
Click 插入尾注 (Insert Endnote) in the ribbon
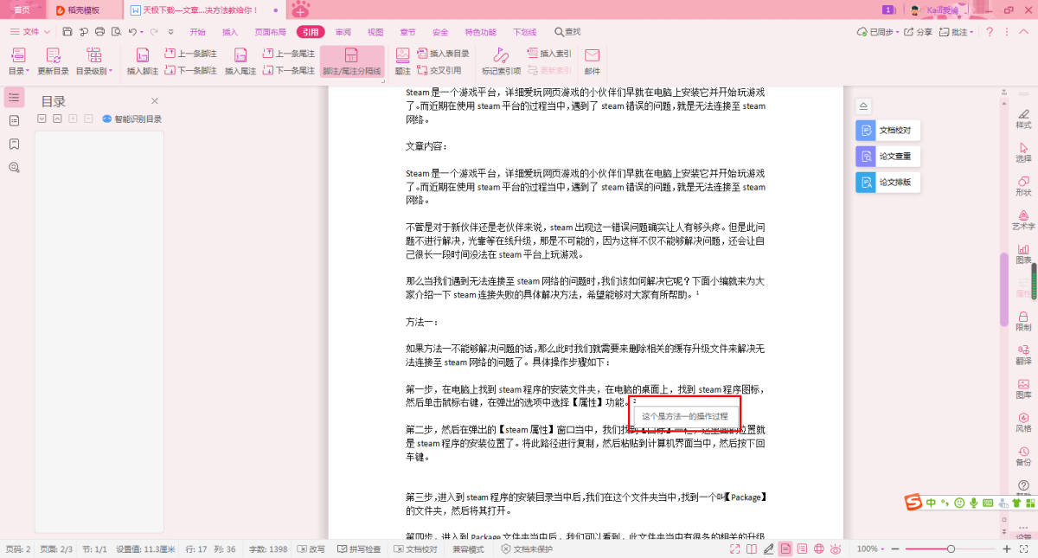click(x=240, y=61)
